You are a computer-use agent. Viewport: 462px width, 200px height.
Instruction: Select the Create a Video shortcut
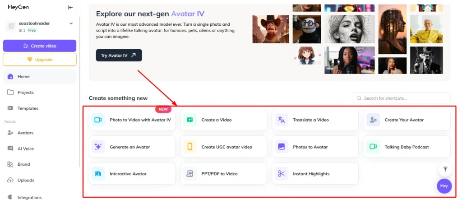point(224,120)
